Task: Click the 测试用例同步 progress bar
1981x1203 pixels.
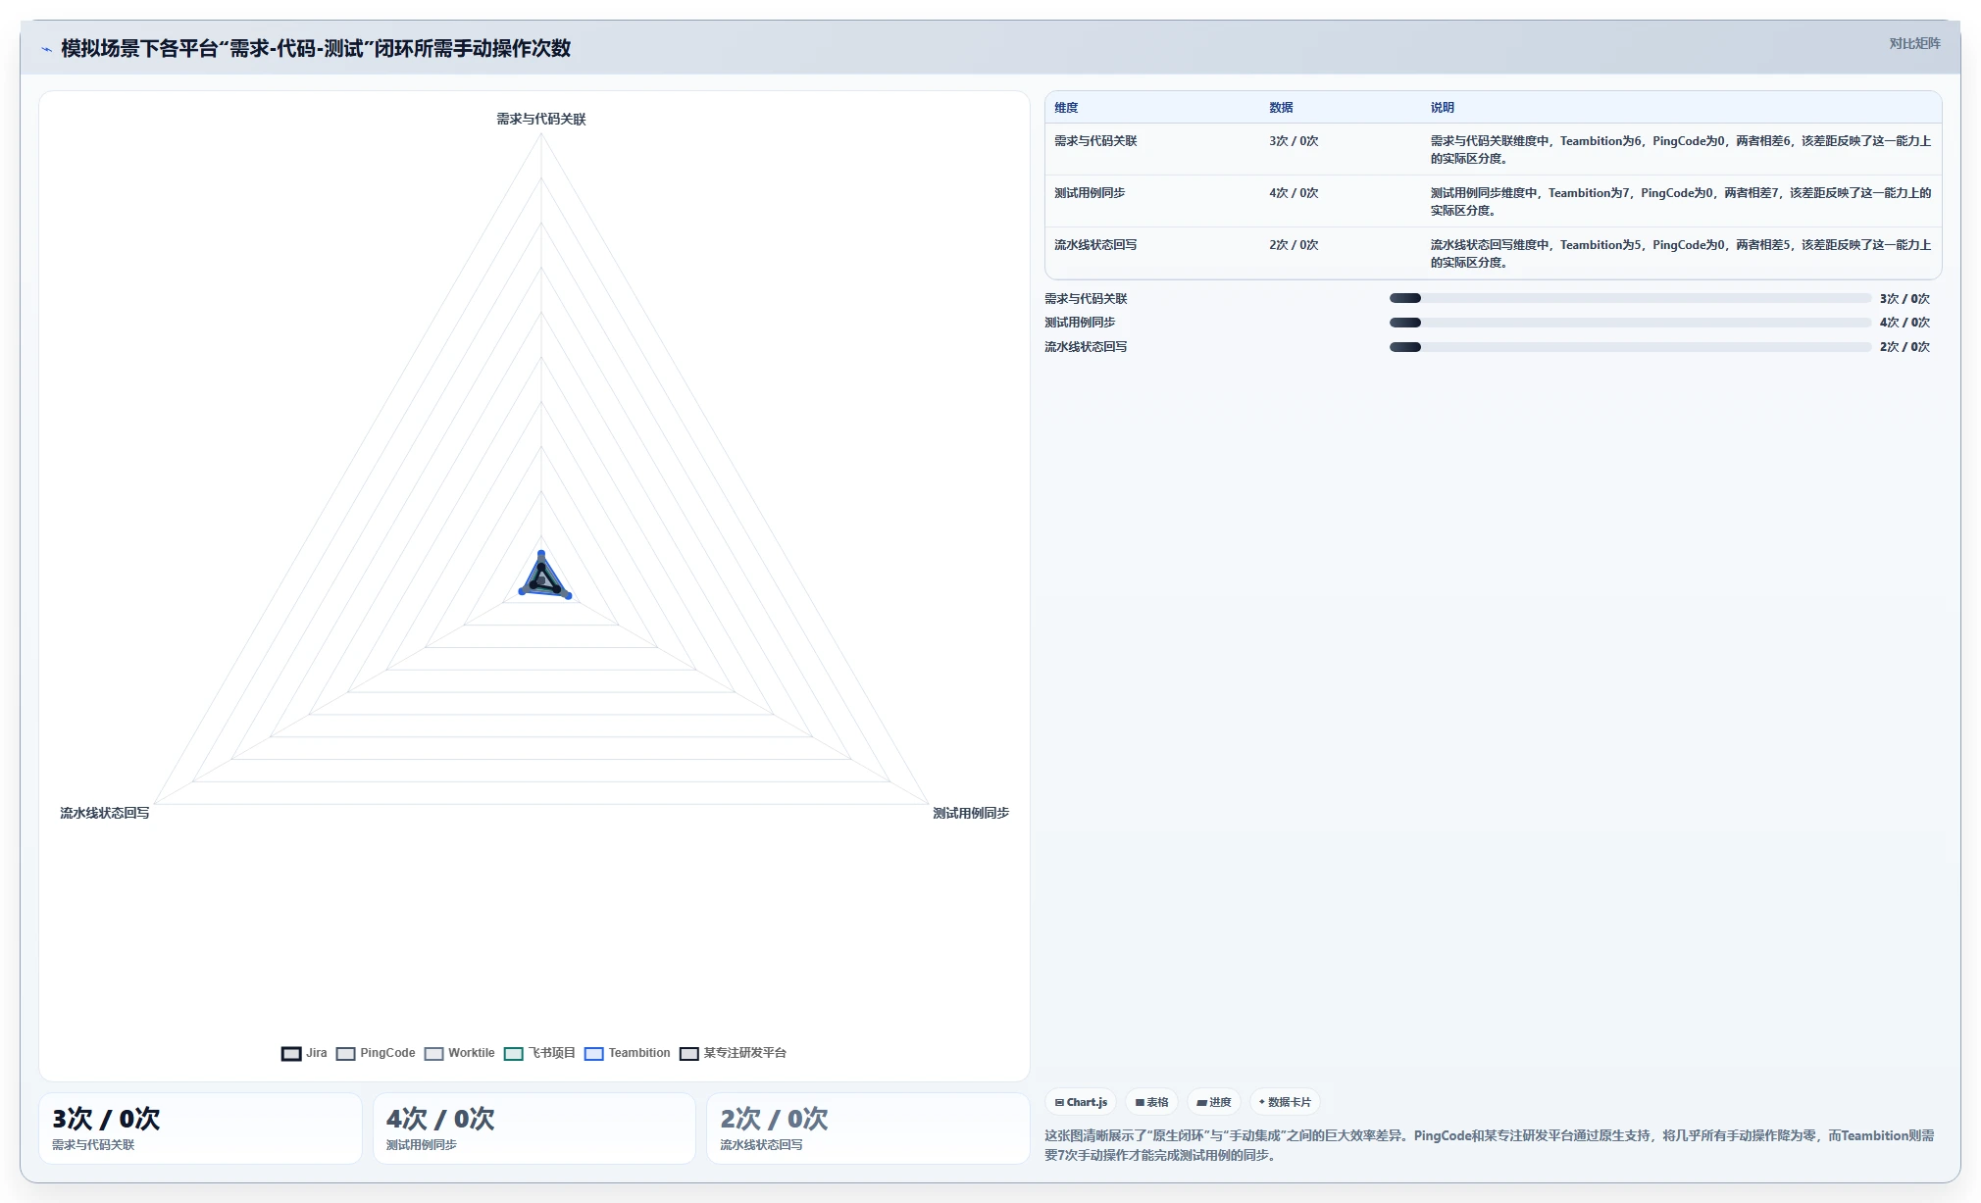Action: [1630, 323]
